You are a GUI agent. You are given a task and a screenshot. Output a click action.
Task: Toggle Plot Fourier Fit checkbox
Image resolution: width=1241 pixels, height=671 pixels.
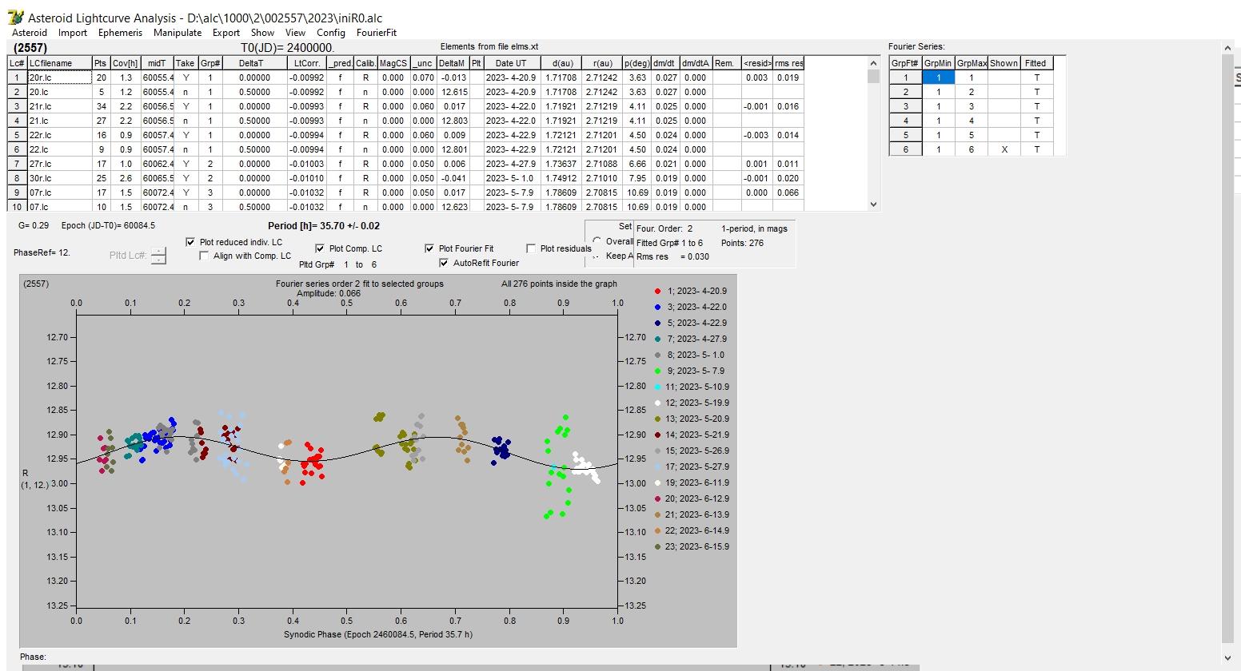pos(429,248)
